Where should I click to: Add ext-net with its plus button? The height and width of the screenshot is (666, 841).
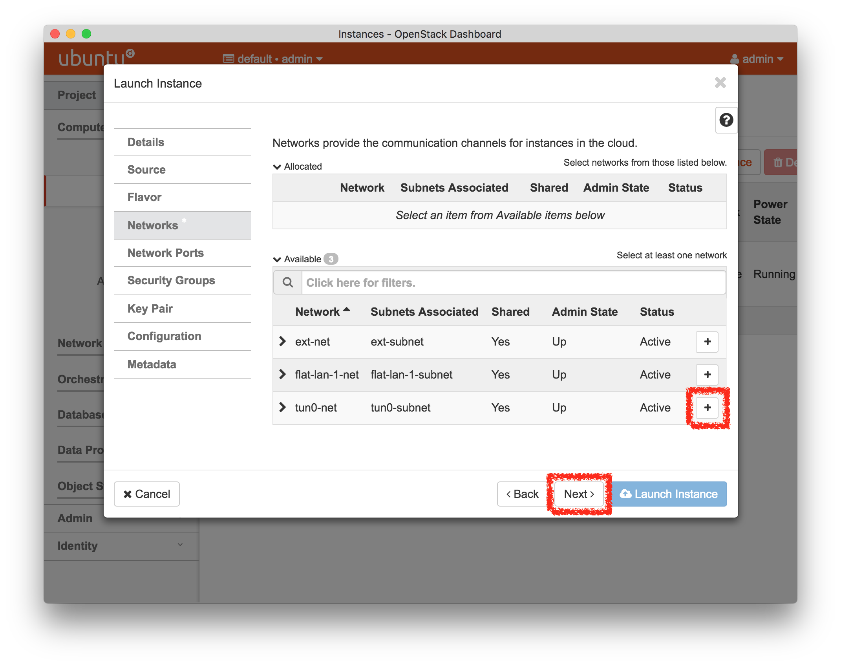(707, 342)
